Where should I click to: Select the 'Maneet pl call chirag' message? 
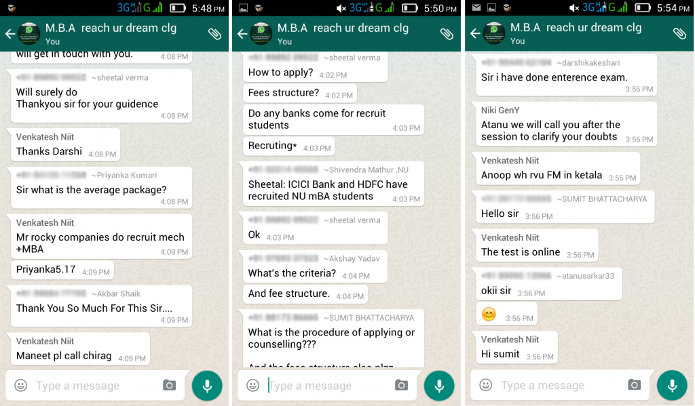click(x=80, y=349)
